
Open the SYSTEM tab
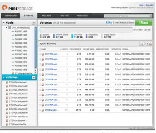(x=64, y=16)
